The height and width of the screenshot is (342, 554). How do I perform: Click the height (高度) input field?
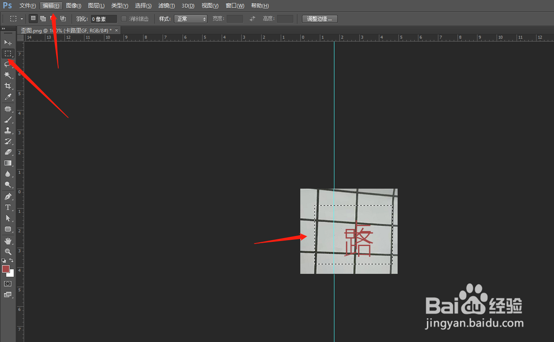pyautogui.click(x=285, y=19)
